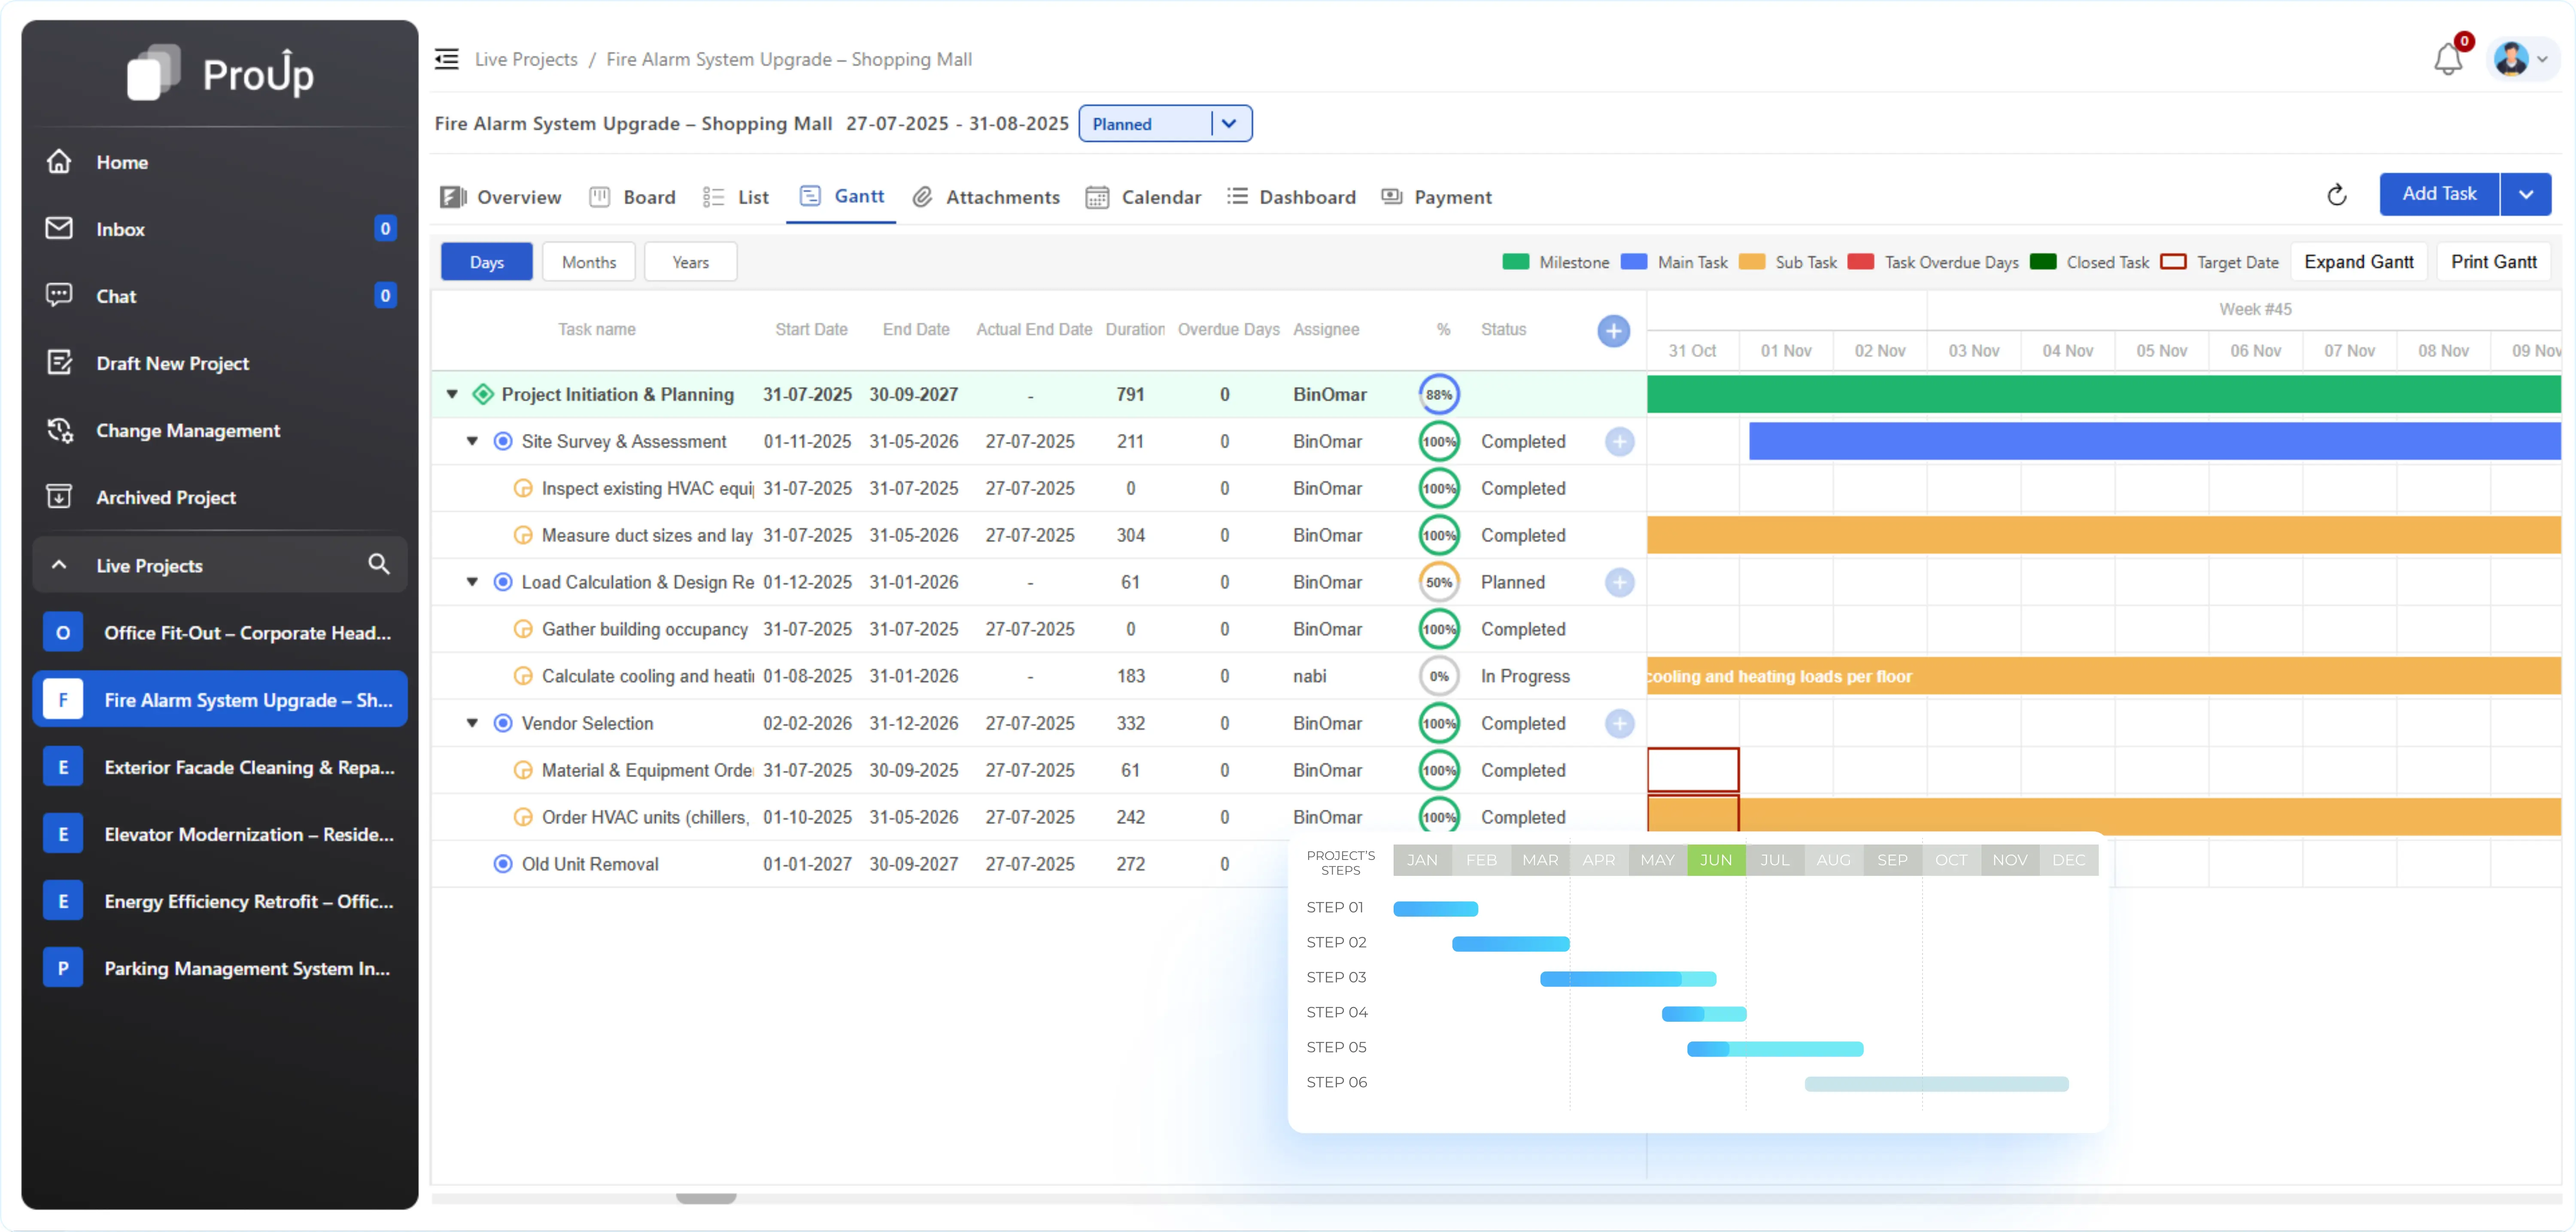Click the Expand Gantt button
The image size is (2576, 1232).
[2358, 261]
